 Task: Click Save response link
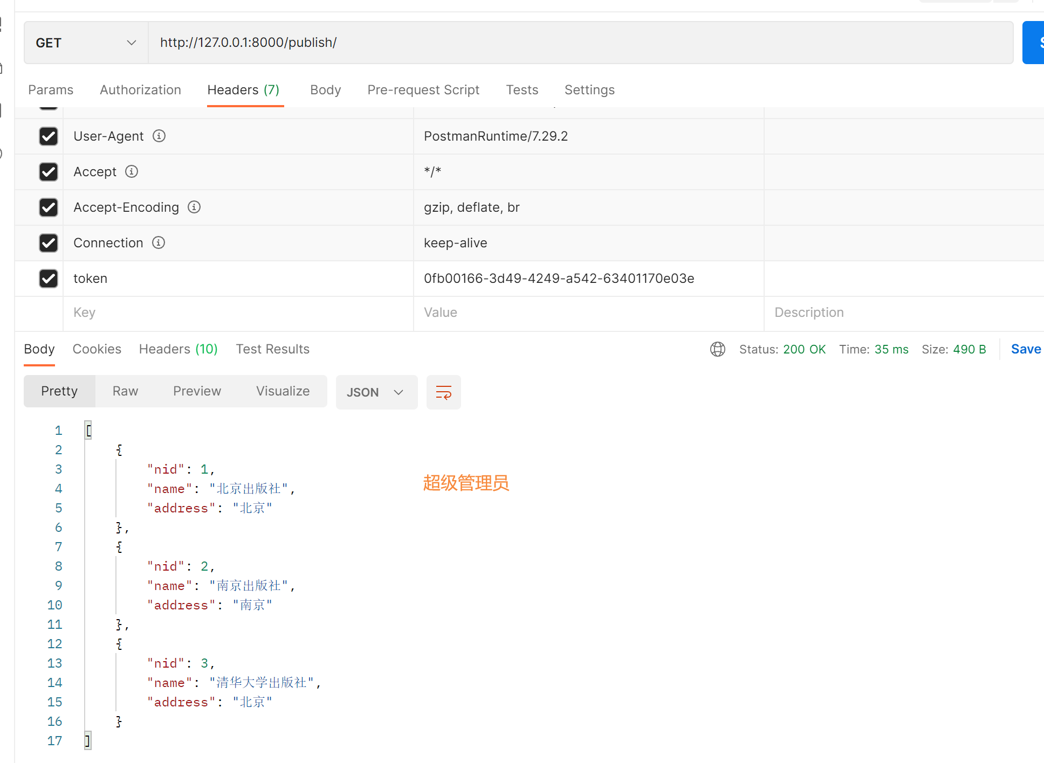tap(1025, 349)
